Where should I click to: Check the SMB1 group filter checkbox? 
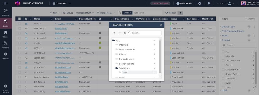(223, 83)
